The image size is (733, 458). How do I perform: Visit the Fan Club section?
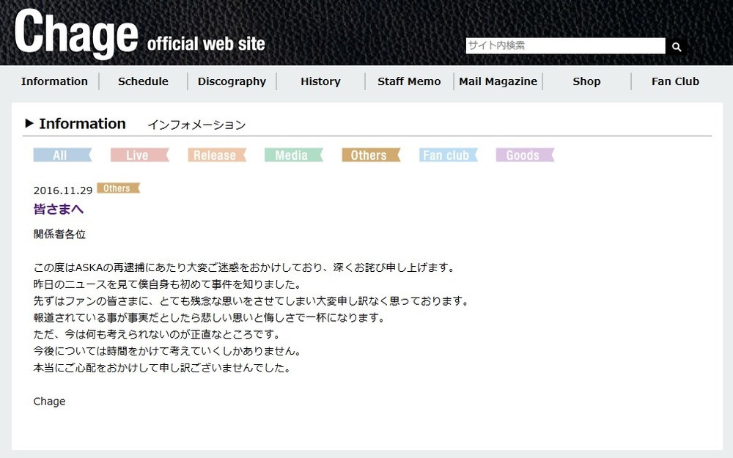click(674, 81)
